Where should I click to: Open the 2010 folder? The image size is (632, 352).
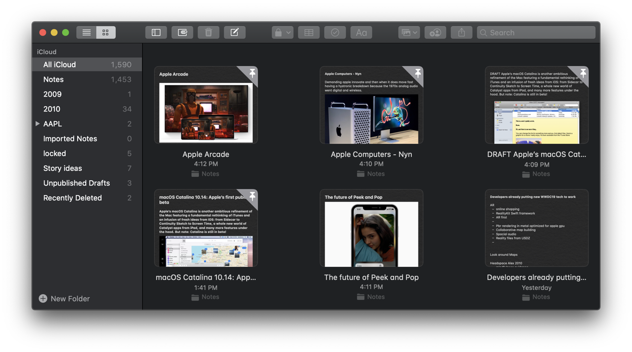coord(87,109)
